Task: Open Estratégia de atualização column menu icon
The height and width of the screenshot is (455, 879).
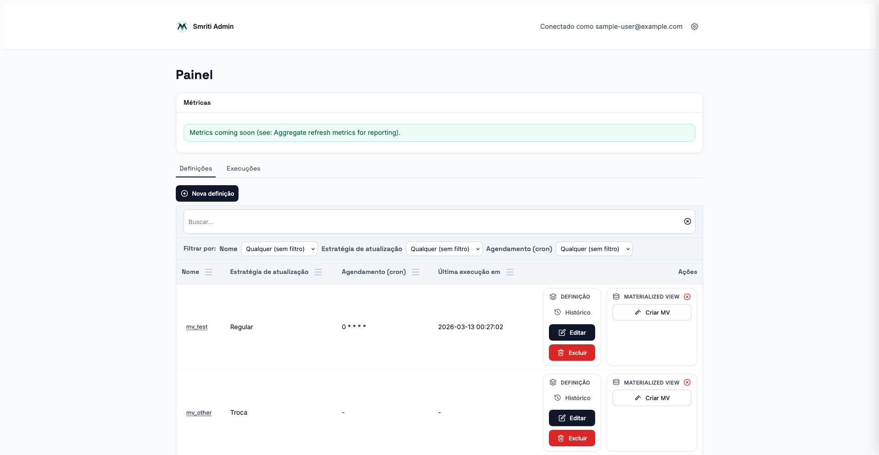Action: click(x=318, y=272)
